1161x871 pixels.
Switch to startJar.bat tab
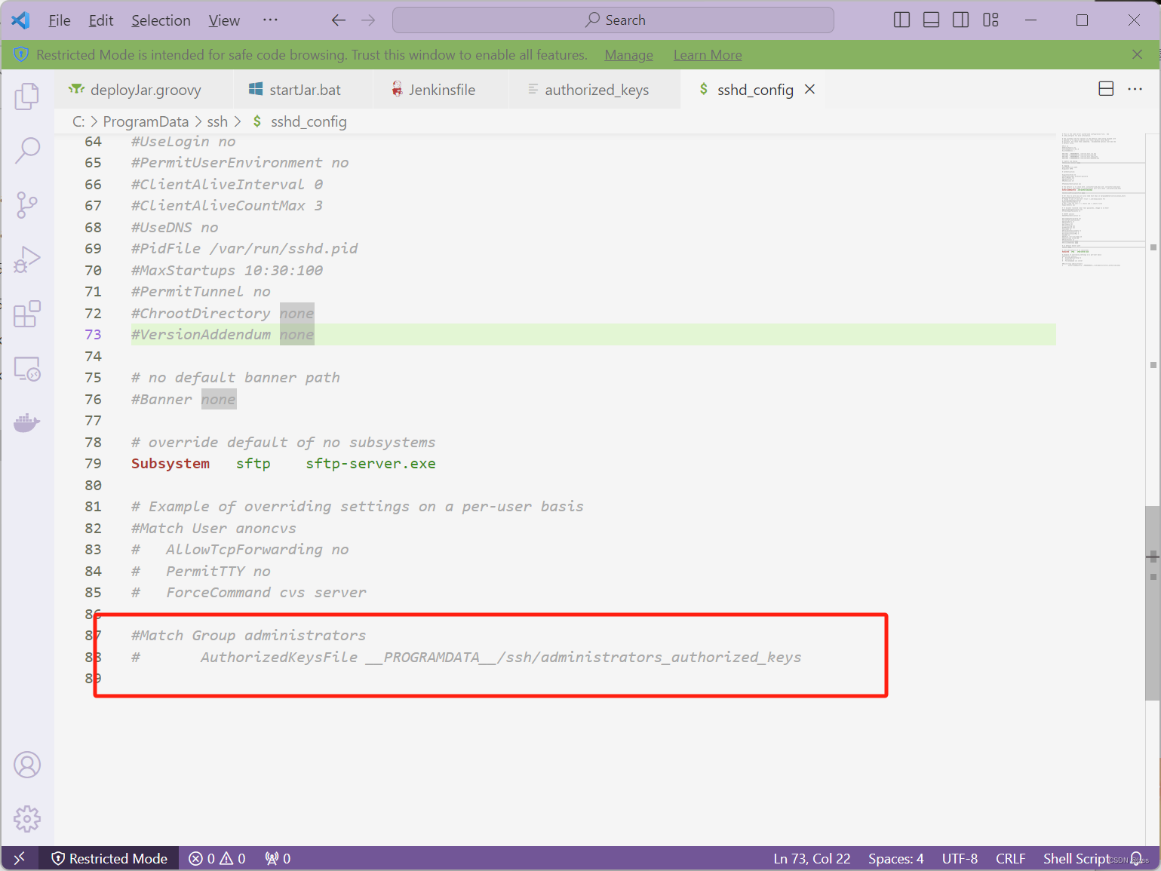coord(302,90)
